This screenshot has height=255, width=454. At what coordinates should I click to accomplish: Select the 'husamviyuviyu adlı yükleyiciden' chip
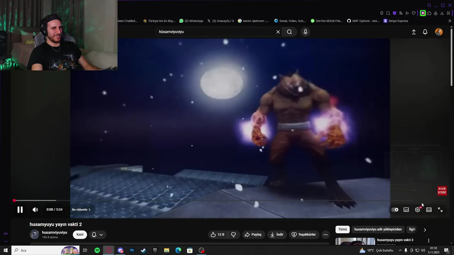(x=378, y=229)
